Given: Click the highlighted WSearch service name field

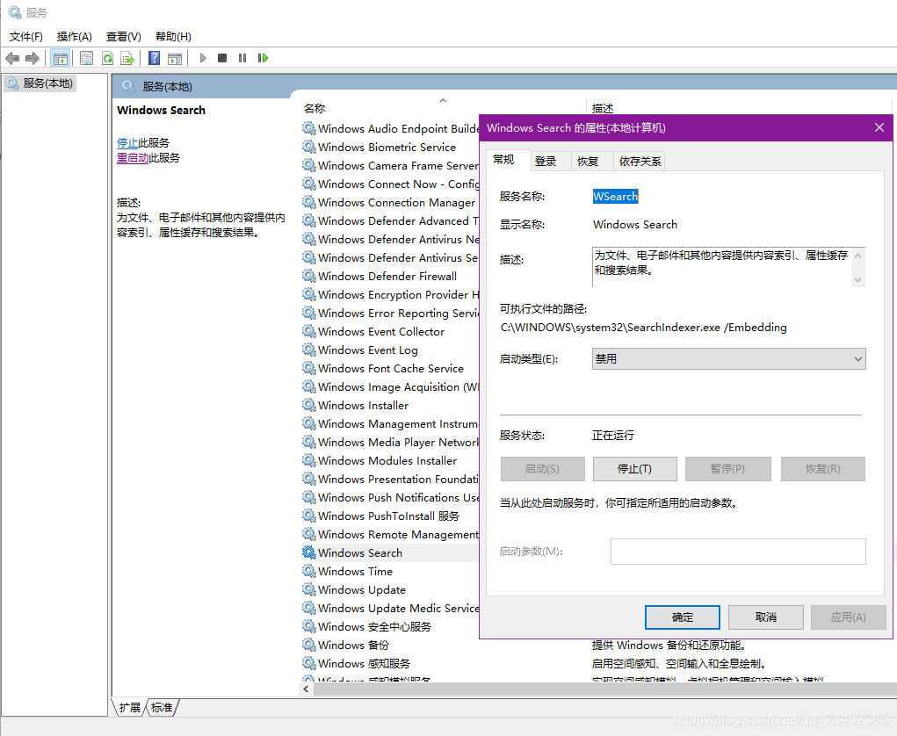Looking at the screenshot, I should pyautogui.click(x=616, y=196).
